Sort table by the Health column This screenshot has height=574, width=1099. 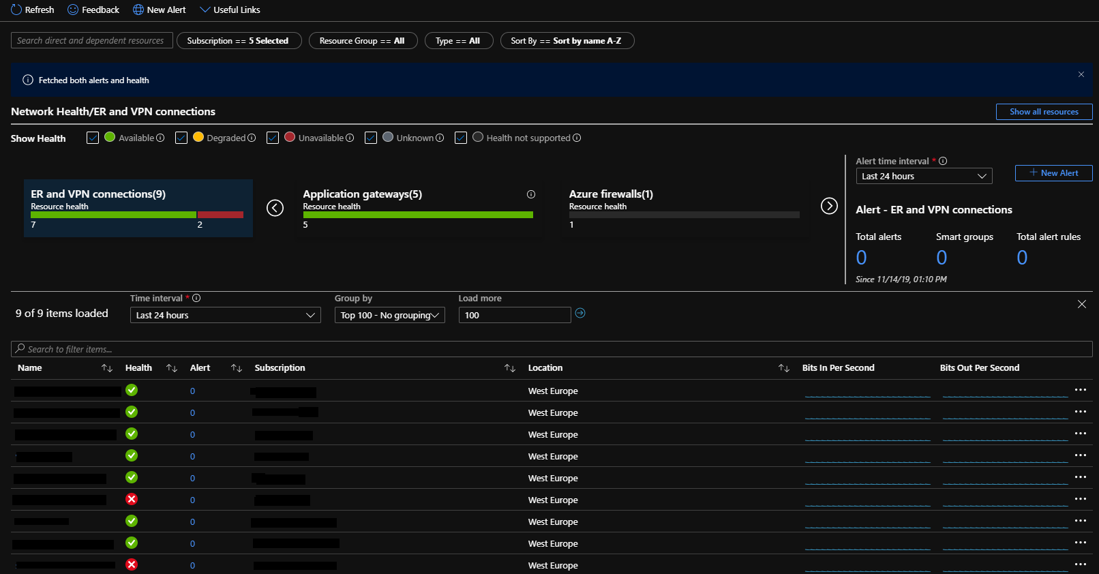pyautogui.click(x=172, y=368)
